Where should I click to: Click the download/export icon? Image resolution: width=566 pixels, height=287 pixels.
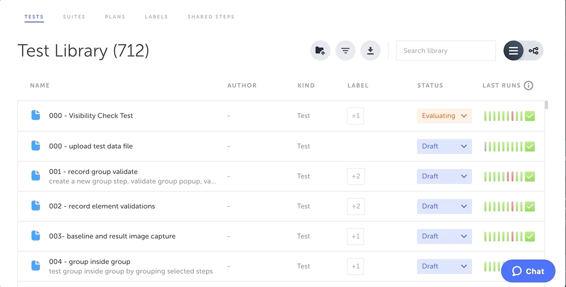click(x=370, y=50)
